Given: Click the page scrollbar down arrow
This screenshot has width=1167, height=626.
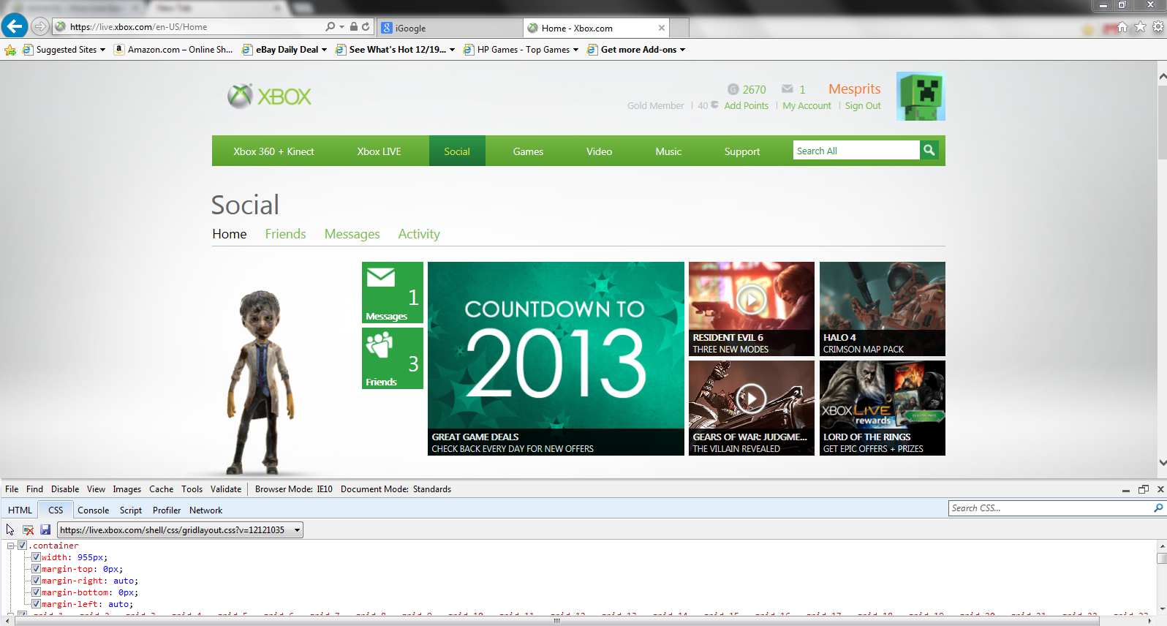Looking at the screenshot, I should pyautogui.click(x=1162, y=463).
